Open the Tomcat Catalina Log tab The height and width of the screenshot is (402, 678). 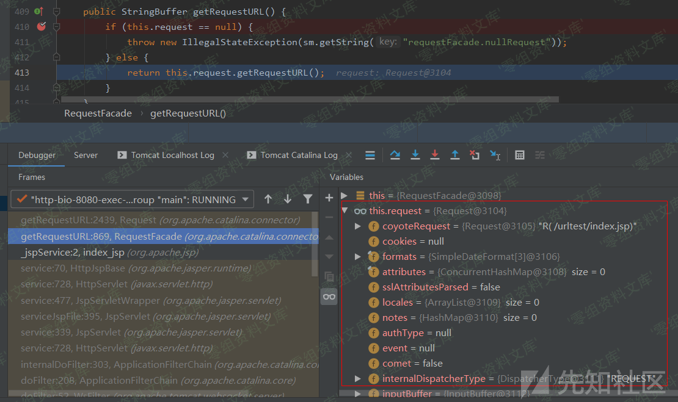tap(299, 155)
